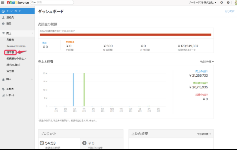Click the green July receipts bar

(84, 90)
